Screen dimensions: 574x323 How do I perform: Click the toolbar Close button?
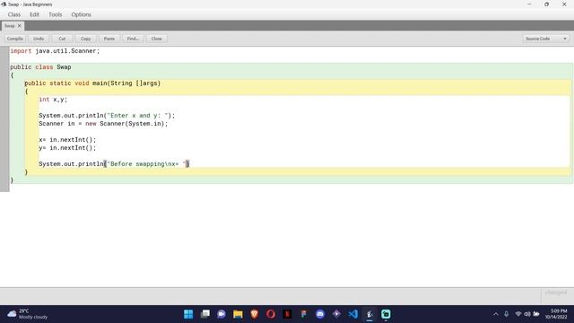point(156,39)
